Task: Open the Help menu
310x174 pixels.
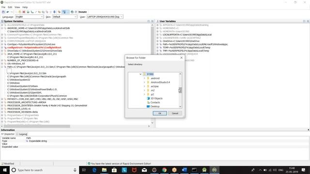Action: 25,7
